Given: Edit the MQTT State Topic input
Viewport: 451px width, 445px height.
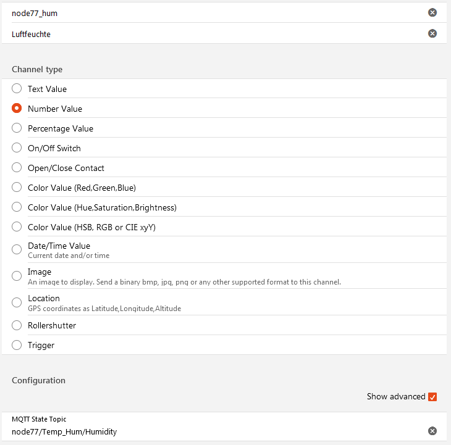Looking at the screenshot, I should [x=210, y=431].
